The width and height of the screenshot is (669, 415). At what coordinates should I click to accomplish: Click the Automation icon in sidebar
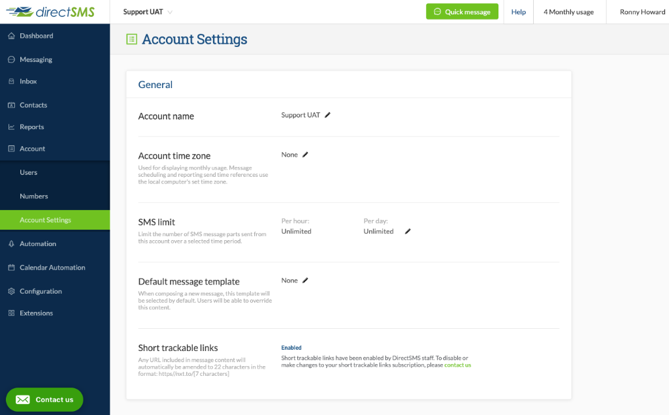(12, 244)
